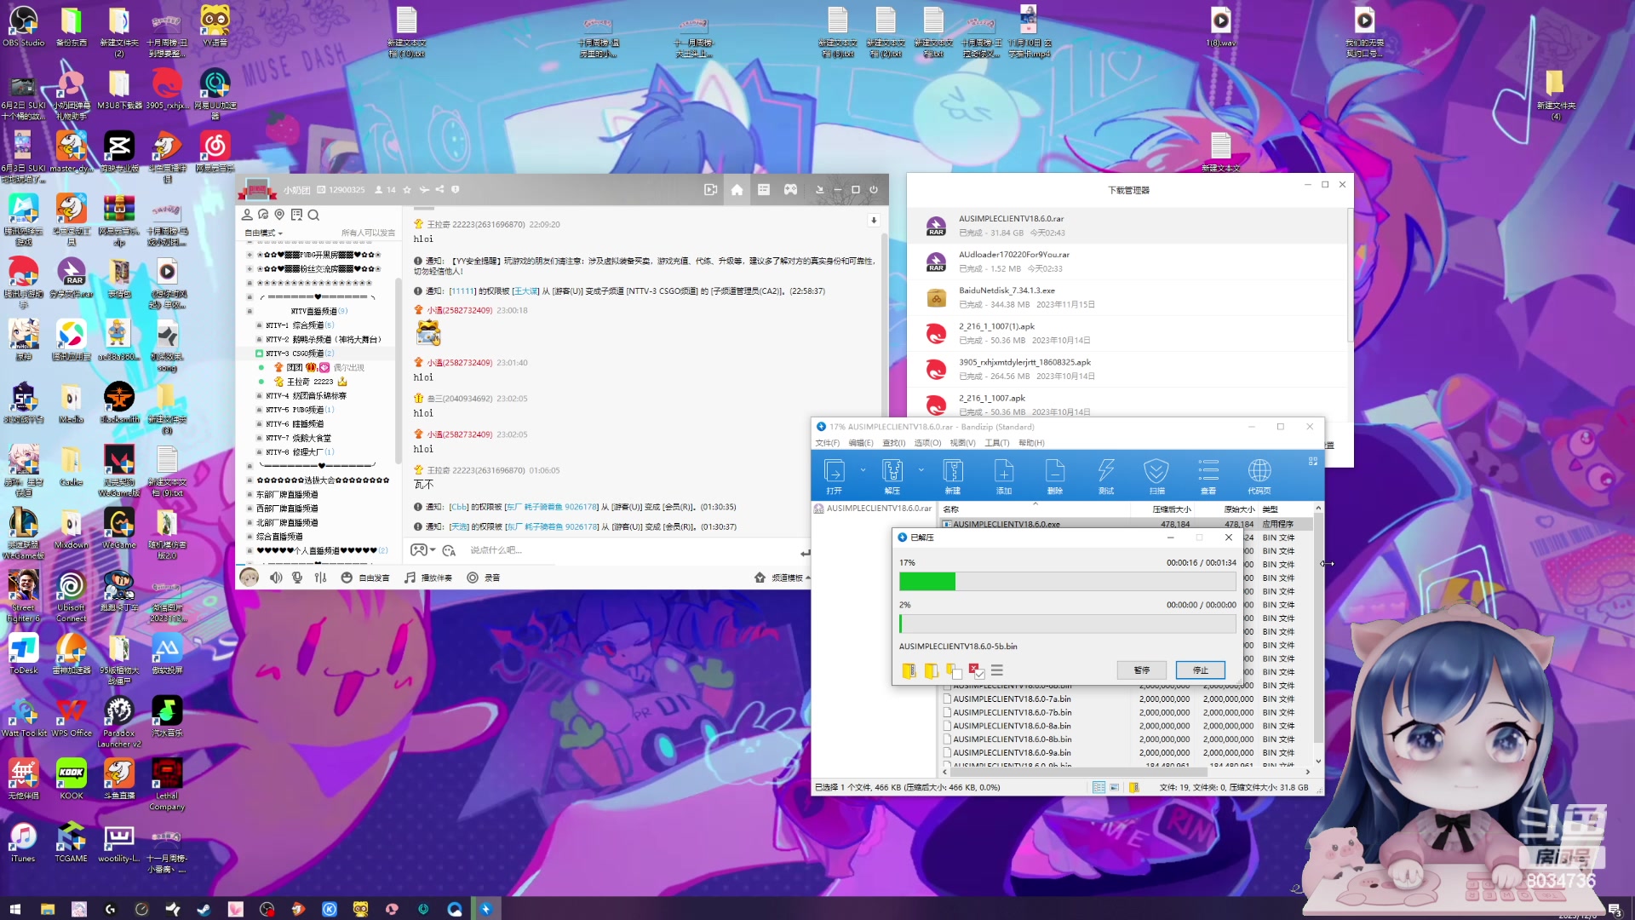Click the favorite star icon in YY title bar

tap(407, 190)
